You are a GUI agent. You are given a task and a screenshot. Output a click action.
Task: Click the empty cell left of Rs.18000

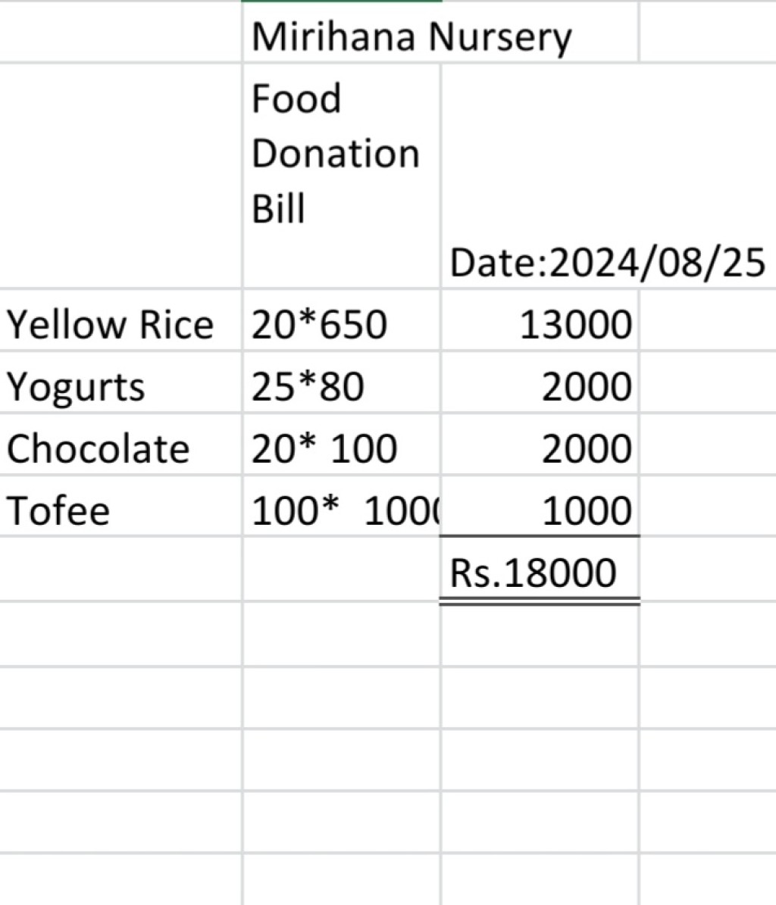pyautogui.click(x=342, y=569)
